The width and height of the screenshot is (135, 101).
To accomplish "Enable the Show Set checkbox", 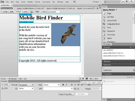I will (126, 77).
